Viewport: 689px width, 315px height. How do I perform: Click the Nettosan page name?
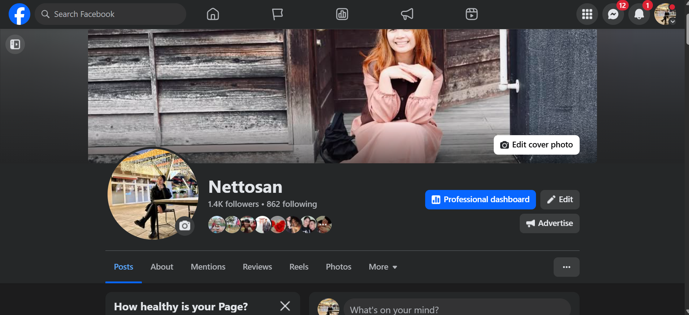tap(245, 187)
